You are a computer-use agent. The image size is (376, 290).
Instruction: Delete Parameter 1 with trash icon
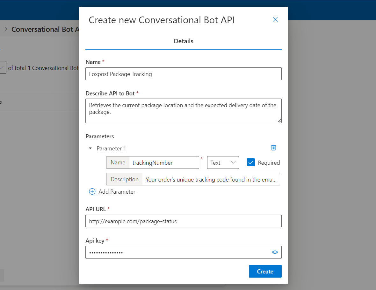[273, 148]
